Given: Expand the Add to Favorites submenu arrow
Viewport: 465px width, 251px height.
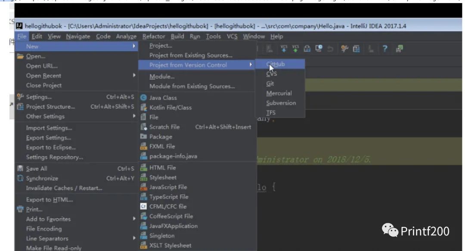Looking at the screenshot, I should [x=134, y=219].
